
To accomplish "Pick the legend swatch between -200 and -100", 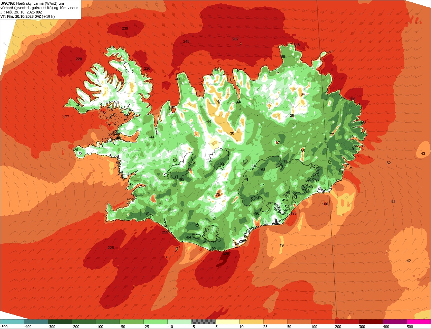I will coord(84,322).
